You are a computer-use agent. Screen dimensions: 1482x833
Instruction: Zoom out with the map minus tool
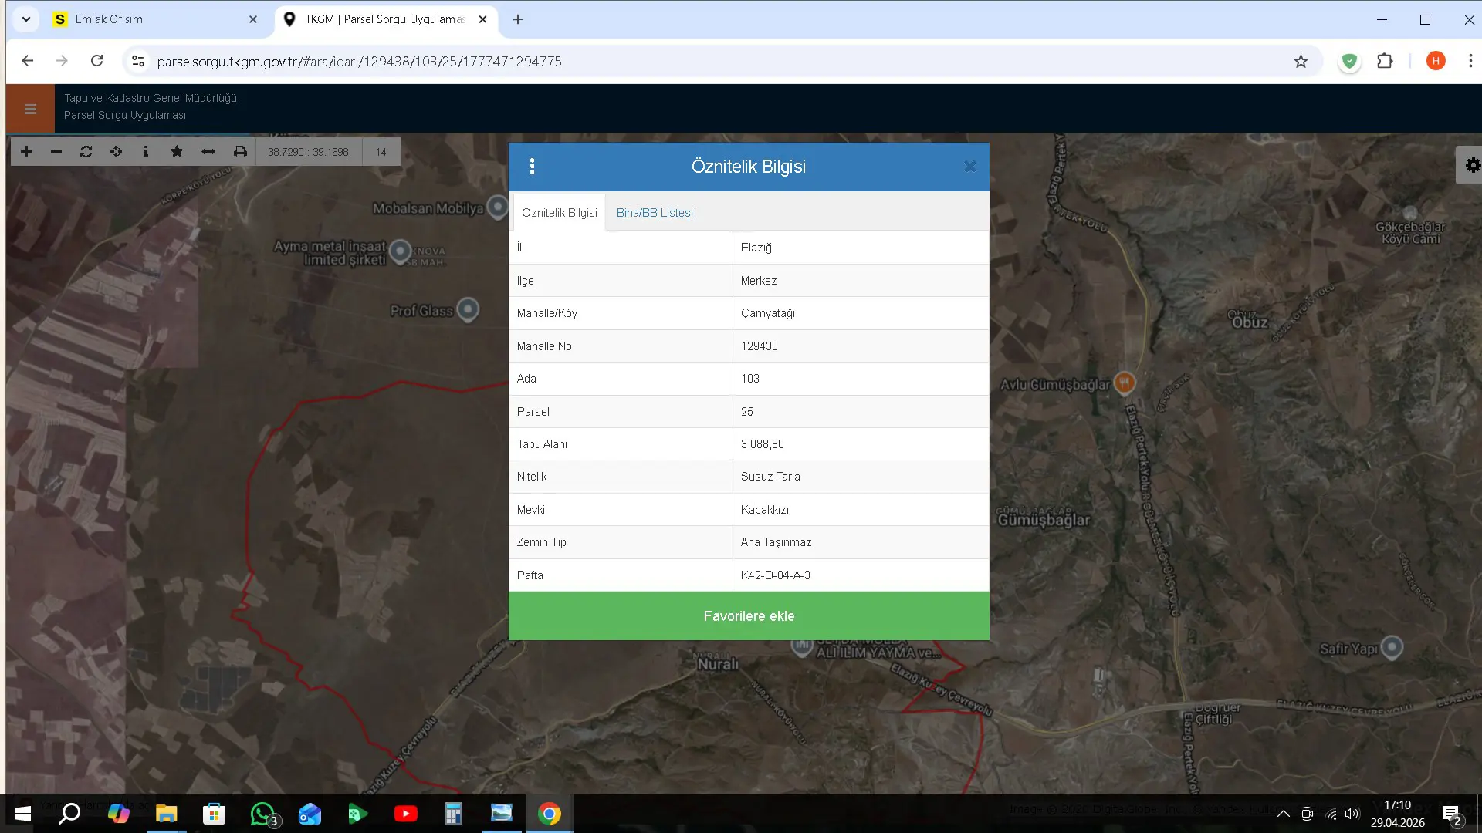56,152
